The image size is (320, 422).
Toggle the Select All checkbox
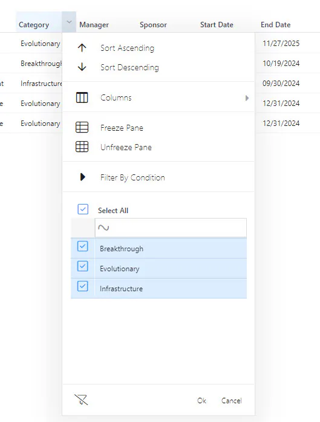(83, 209)
